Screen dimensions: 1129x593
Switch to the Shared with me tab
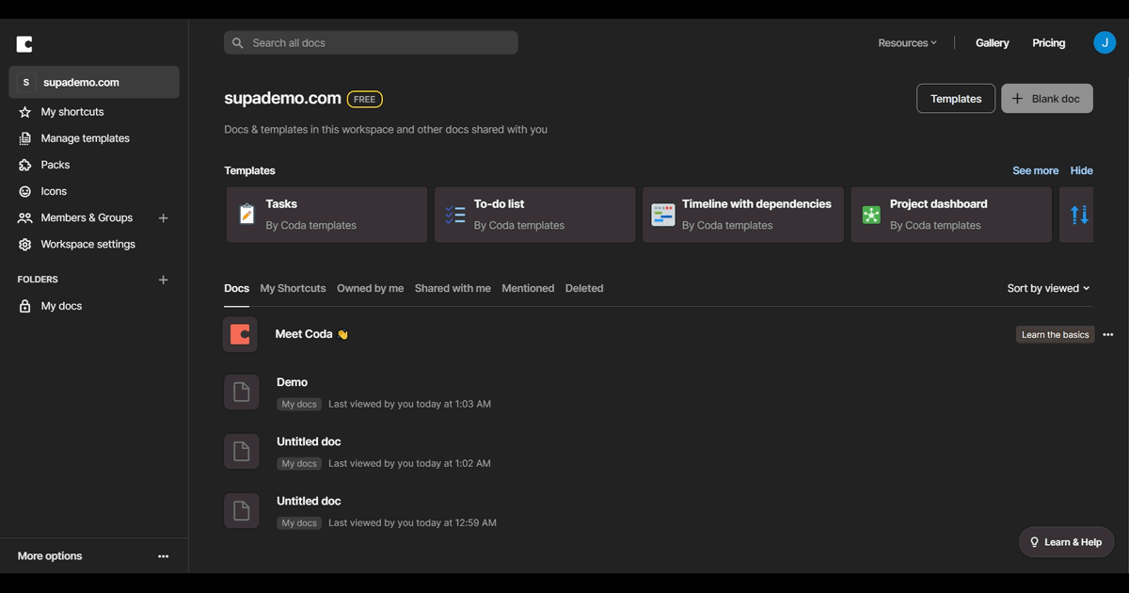(x=453, y=288)
